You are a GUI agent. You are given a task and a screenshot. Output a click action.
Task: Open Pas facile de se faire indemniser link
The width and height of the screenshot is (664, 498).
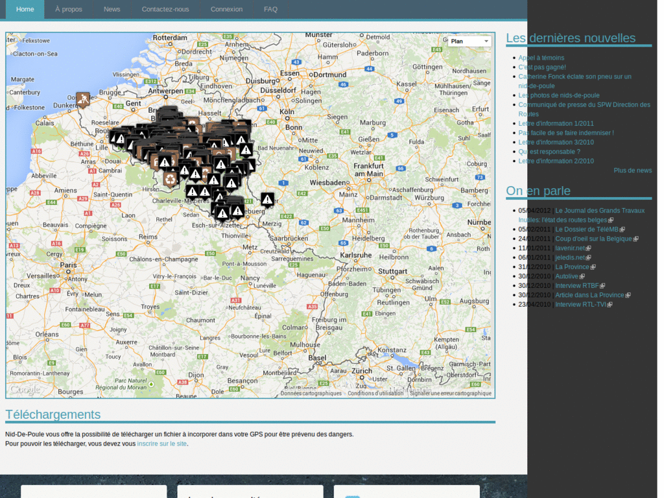(x=566, y=132)
